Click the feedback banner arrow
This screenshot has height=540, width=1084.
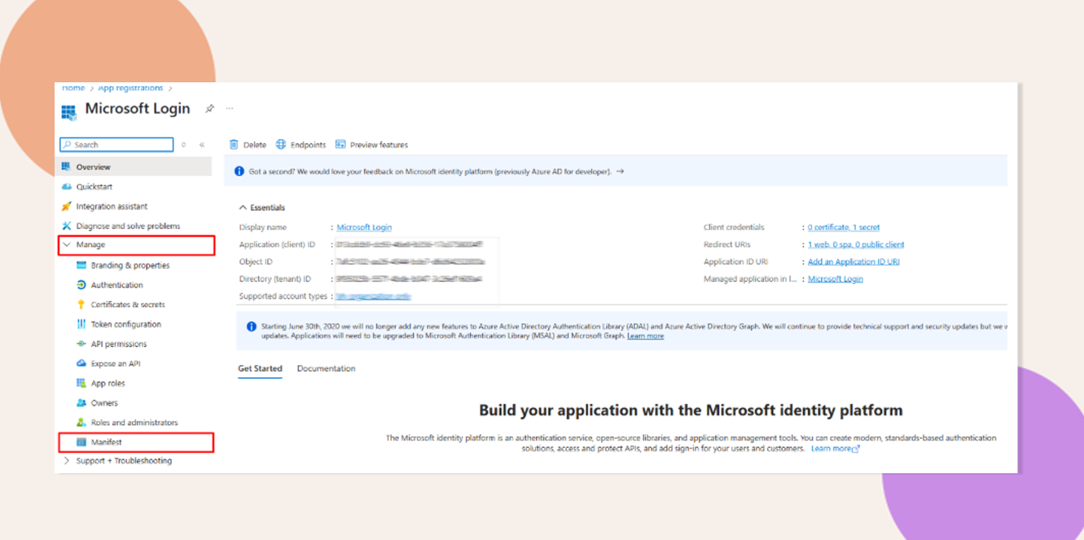click(621, 172)
